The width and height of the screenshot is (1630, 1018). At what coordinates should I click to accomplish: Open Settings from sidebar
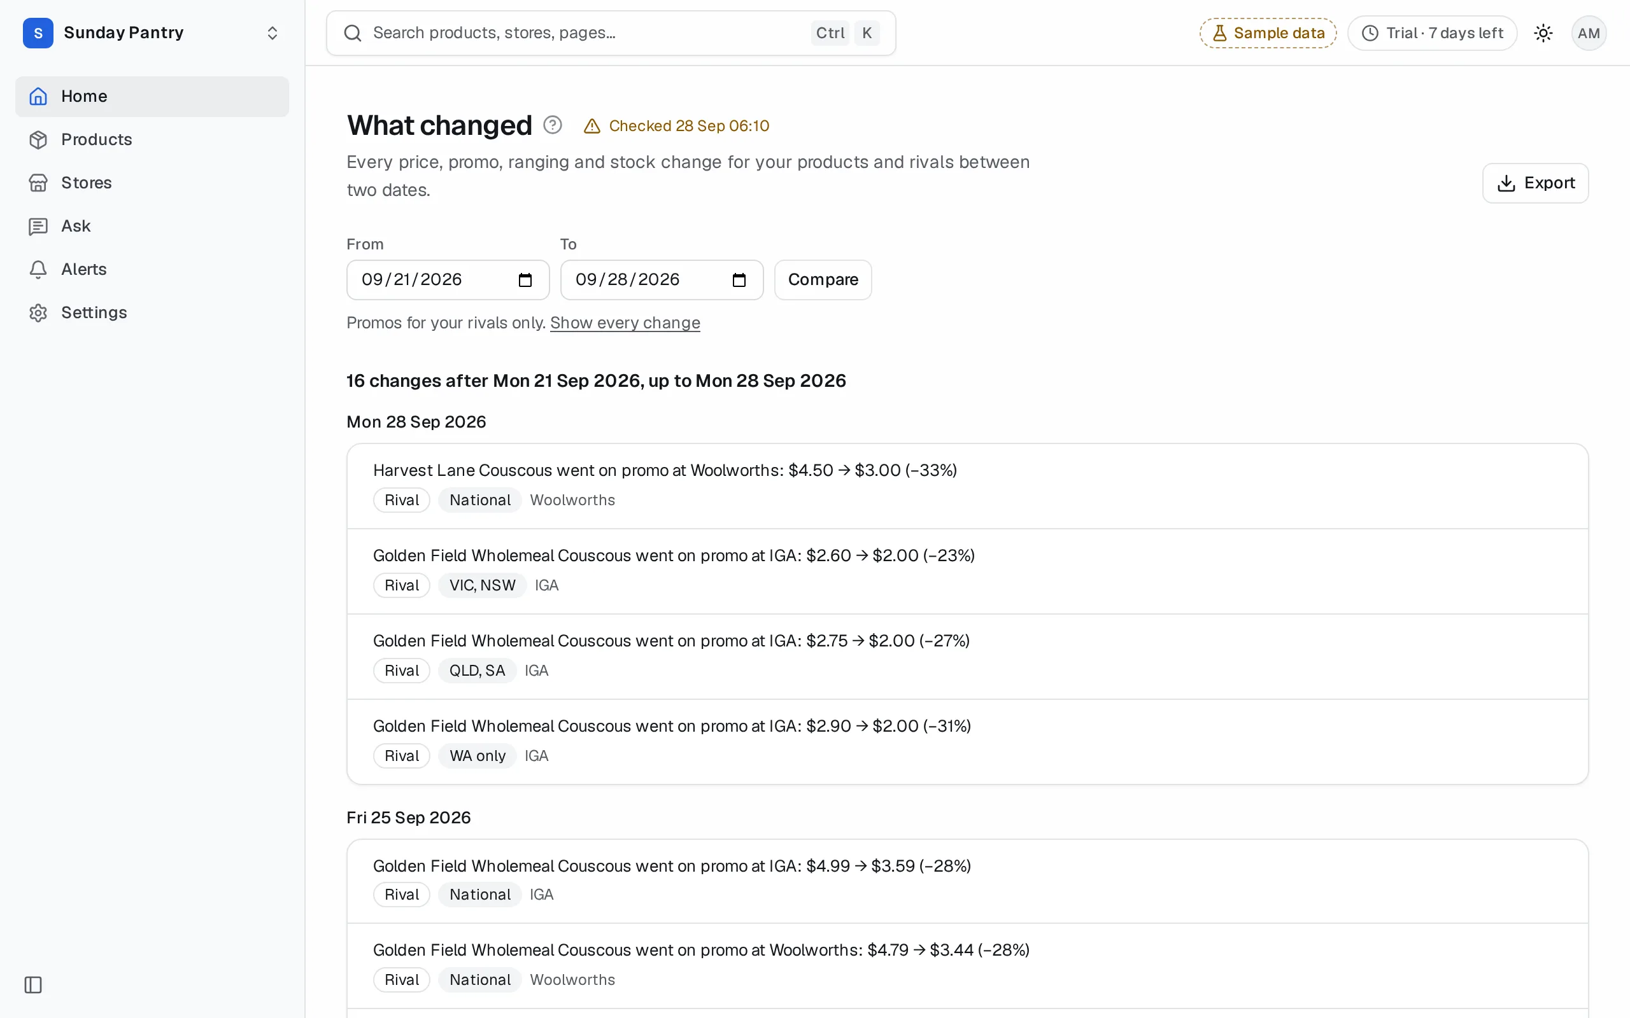[x=152, y=312]
